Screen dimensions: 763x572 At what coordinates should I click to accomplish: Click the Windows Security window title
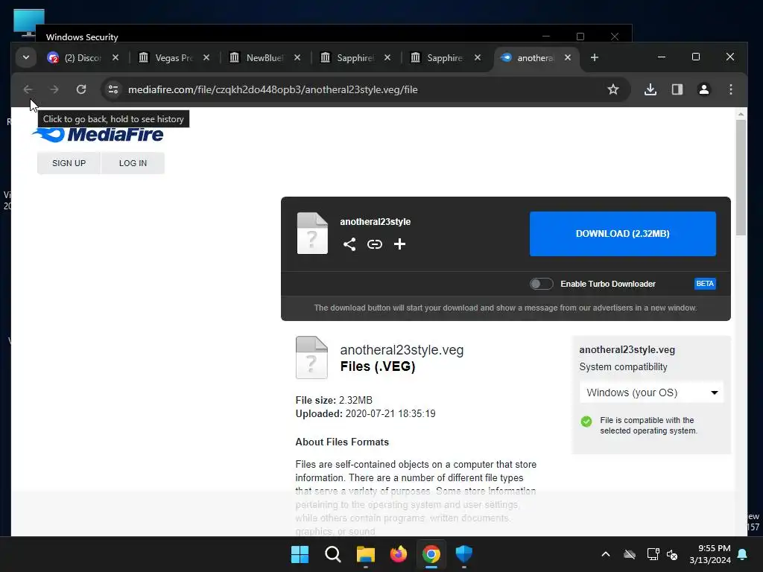pos(82,37)
